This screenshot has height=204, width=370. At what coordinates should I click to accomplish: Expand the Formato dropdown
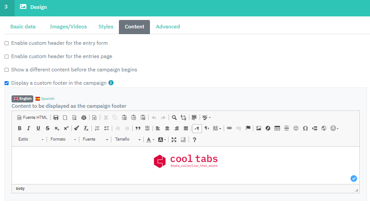pos(63,139)
